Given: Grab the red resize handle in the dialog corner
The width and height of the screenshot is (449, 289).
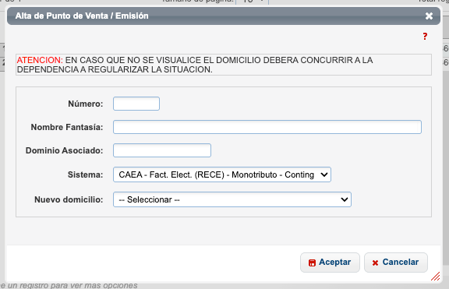Looking at the screenshot, I should coord(436,277).
